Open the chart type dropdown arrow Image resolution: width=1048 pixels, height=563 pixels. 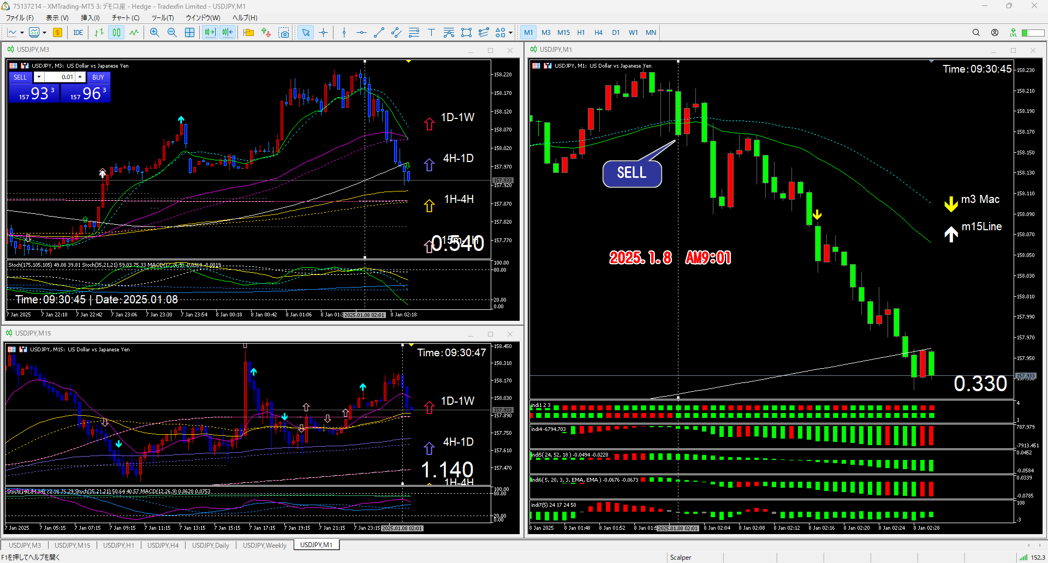(x=22, y=33)
